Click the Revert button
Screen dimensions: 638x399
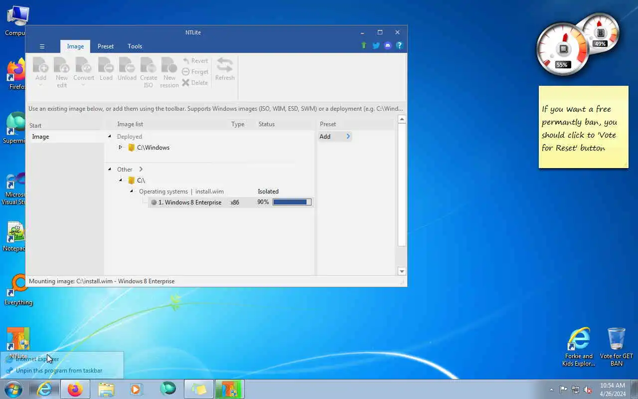pyautogui.click(x=195, y=61)
